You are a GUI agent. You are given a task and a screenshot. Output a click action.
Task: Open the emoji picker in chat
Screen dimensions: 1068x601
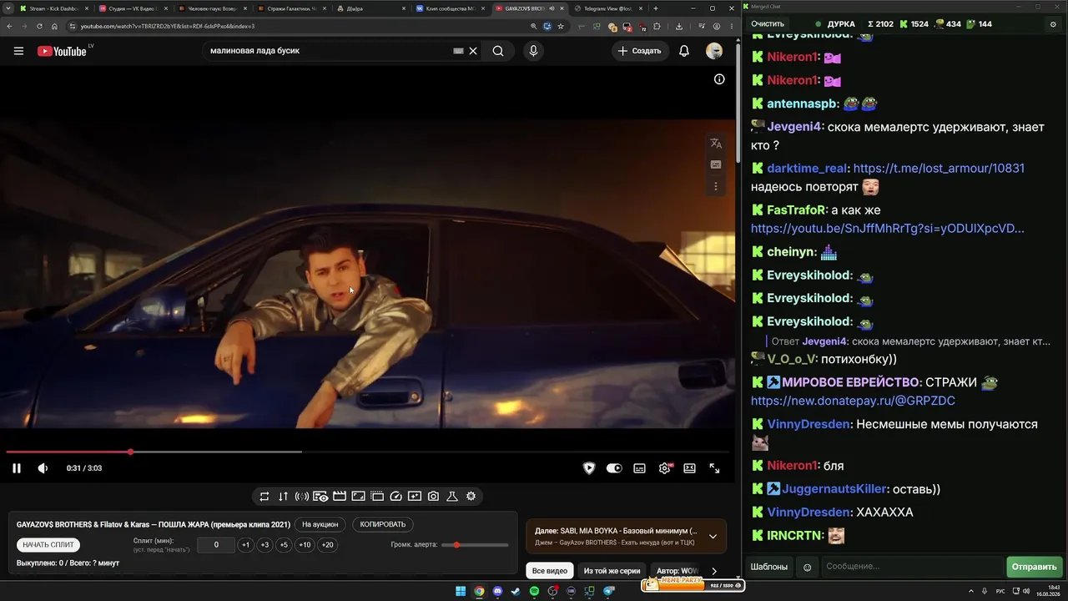[x=807, y=567]
